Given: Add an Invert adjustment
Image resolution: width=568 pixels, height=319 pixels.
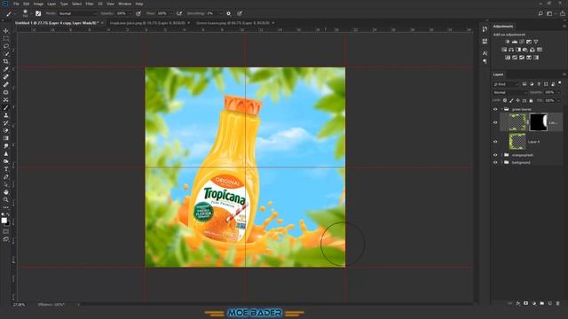Looking at the screenshot, I should (508, 58).
